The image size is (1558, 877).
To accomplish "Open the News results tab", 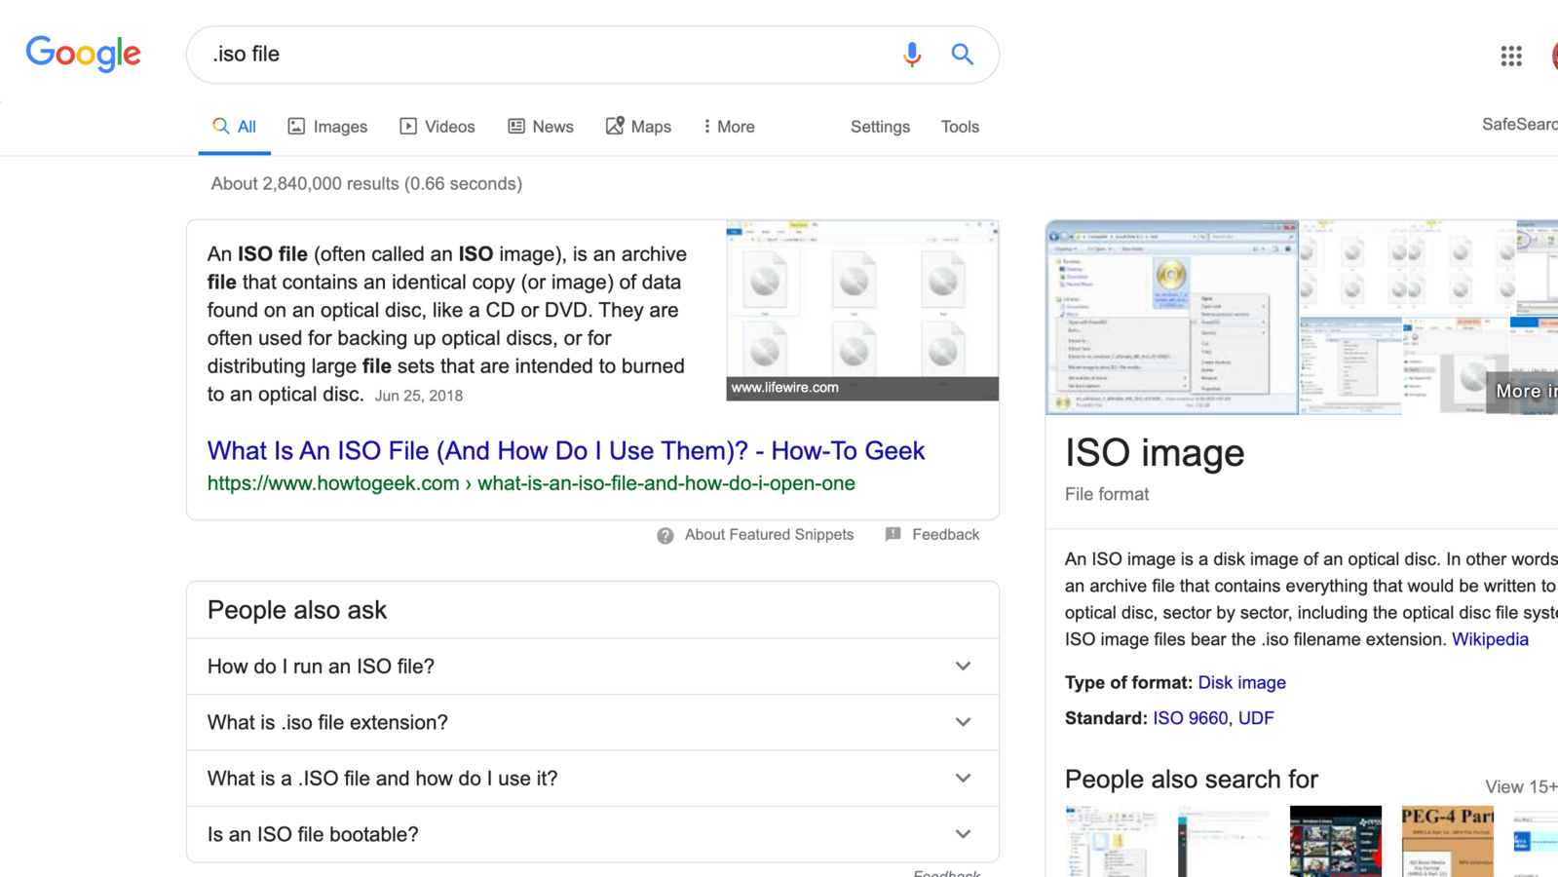I will 541,127.
